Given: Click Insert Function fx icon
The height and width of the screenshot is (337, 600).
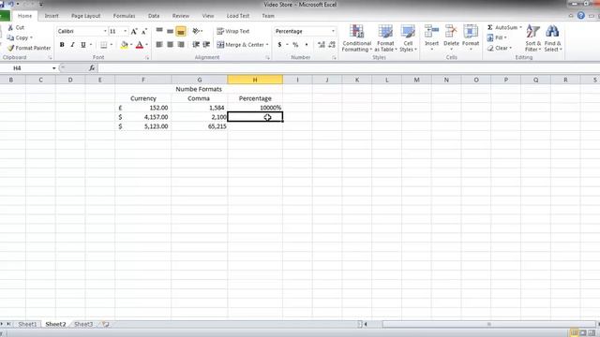Looking at the screenshot, I should (92, 68).
